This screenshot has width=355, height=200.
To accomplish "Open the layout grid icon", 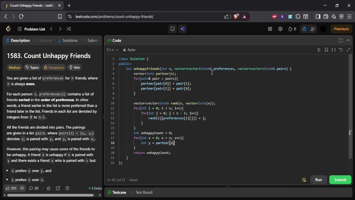I will [x=270, y=29].
